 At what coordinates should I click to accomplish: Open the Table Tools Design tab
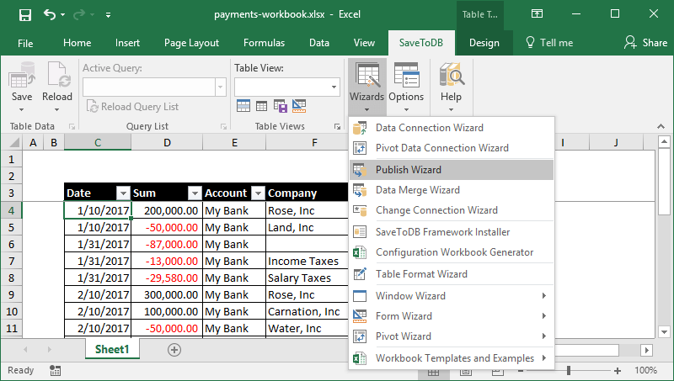tap(484, 43)
